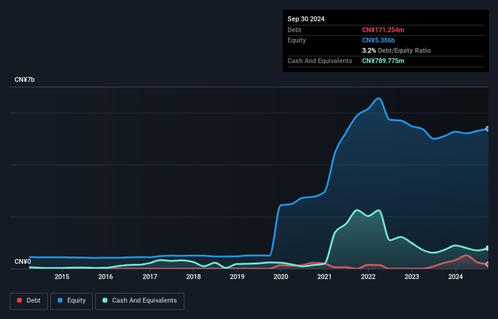Click the blue Equity legend dot
Screen dimensions: 498x319
(60, 300)
